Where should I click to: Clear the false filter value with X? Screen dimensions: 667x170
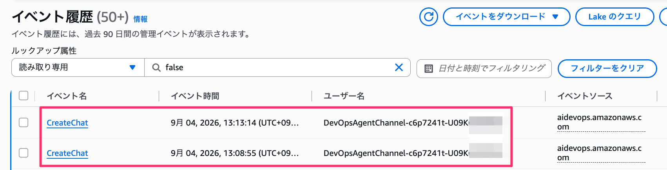tap(399, 67)
